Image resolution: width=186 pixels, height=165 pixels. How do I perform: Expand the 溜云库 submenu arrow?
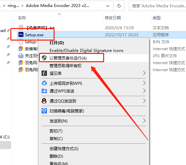(x=144, y=73)
